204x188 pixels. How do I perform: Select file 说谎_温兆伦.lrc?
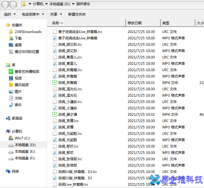click(70, 89)
